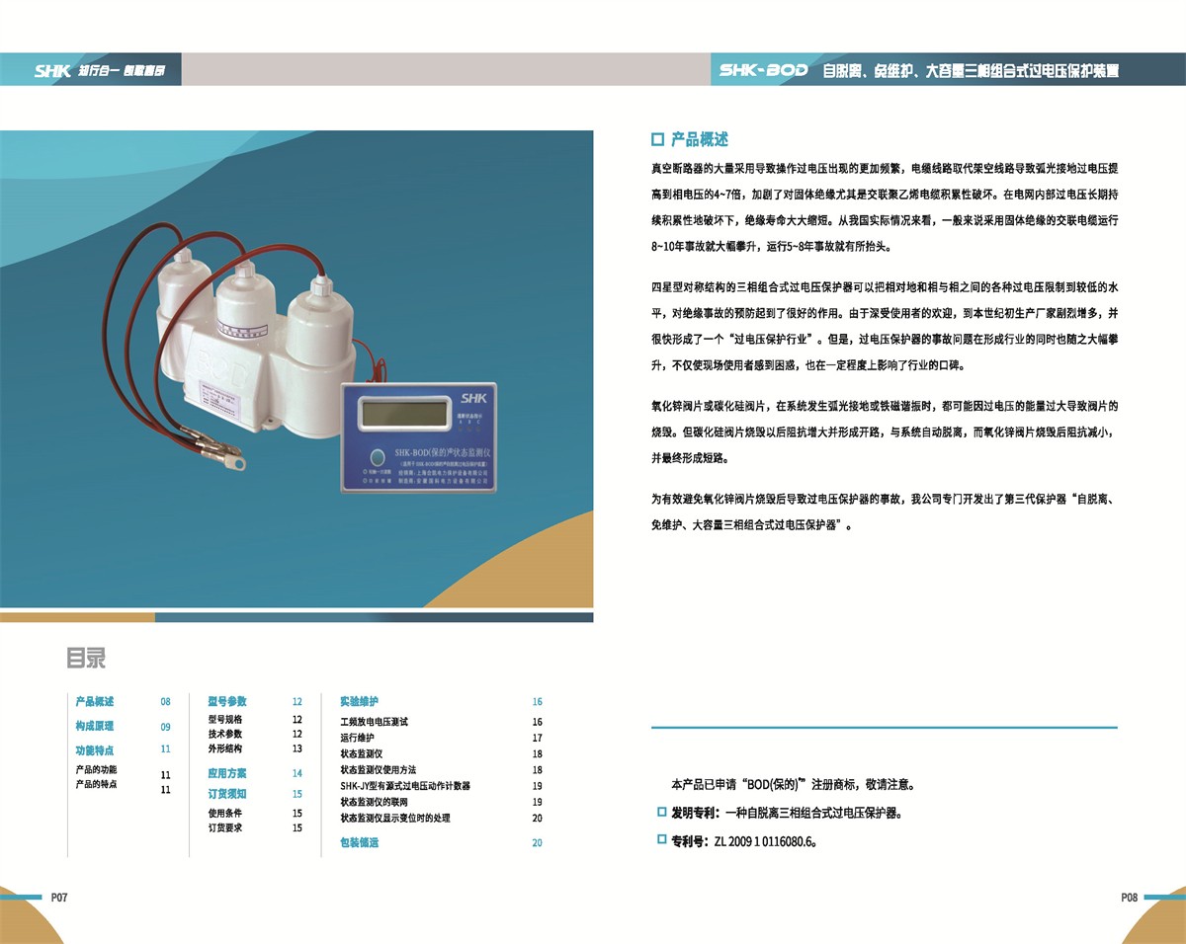Select the 使用条件 contents sub-entry
The height and width of the screenshot is (944, 1186).
[x=225, y=814]
